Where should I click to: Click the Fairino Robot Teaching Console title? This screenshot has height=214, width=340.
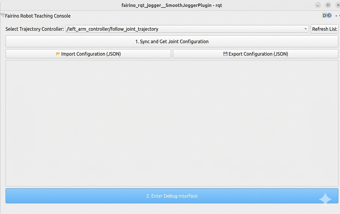38,16
